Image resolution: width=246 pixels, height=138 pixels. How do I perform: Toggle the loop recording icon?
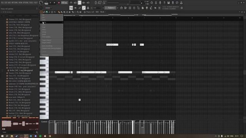click(88, 3)
